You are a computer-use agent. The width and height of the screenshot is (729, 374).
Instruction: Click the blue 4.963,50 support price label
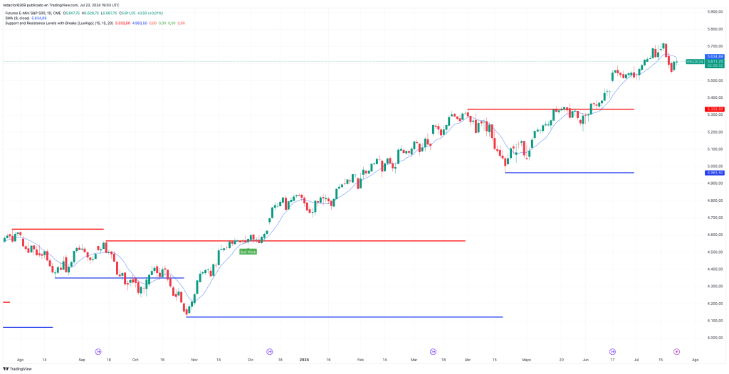click(x=715, y=173)
